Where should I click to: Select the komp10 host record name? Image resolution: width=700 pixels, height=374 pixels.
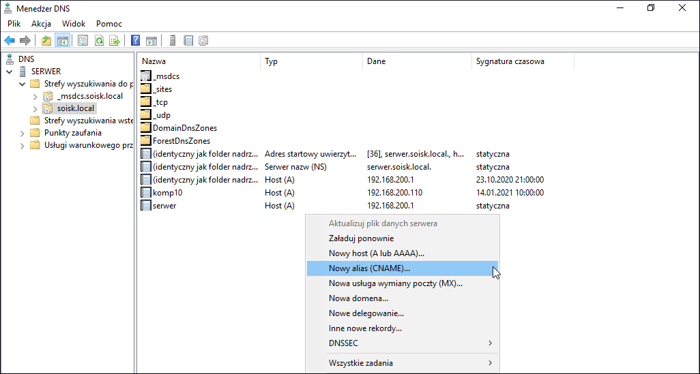coord(167,193)
